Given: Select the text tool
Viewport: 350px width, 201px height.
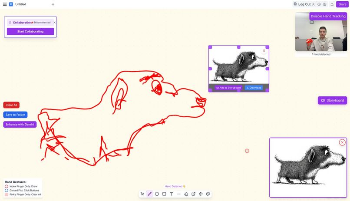Looking at the screenshot, I should pos(172,194).
